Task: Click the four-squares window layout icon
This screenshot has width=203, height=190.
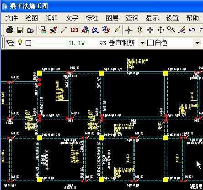Action: [150, 30]
